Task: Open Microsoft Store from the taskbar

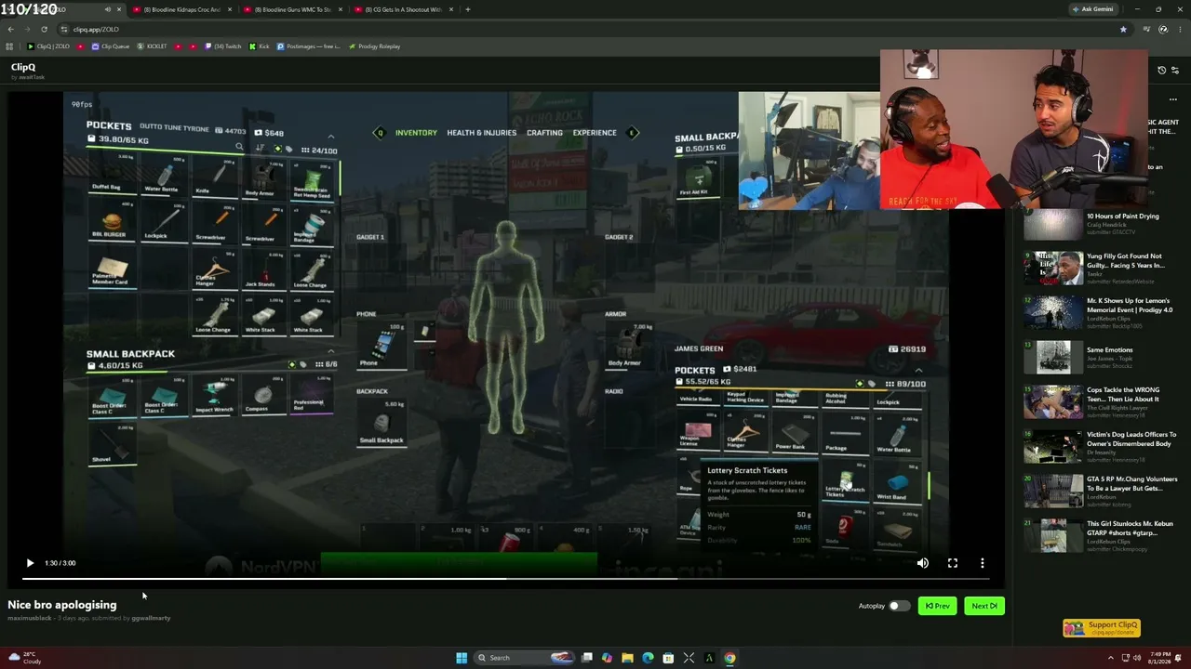Action: pos(668,658)
